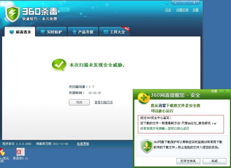Screen dimensions: 231x168
Task: Click the shield icon on 实时防护 tab
Action: click(43, 32)
